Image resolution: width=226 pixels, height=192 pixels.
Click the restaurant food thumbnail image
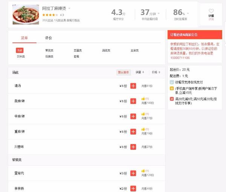coord(26,15)
